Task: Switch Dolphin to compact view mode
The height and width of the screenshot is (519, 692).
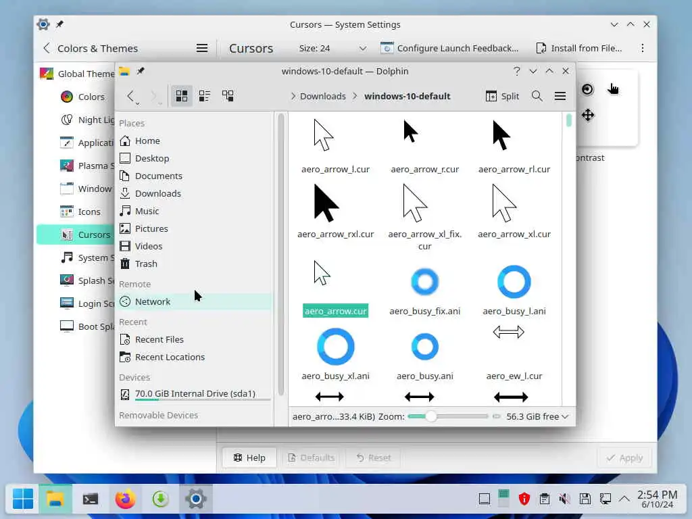Action: 204,96
